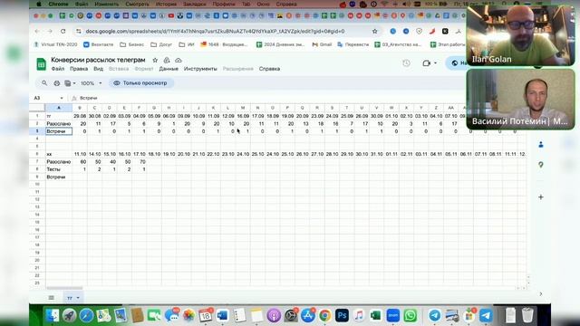Open the 2024 Дневник bookmark

pyautogui.click(x=281, y=44)
